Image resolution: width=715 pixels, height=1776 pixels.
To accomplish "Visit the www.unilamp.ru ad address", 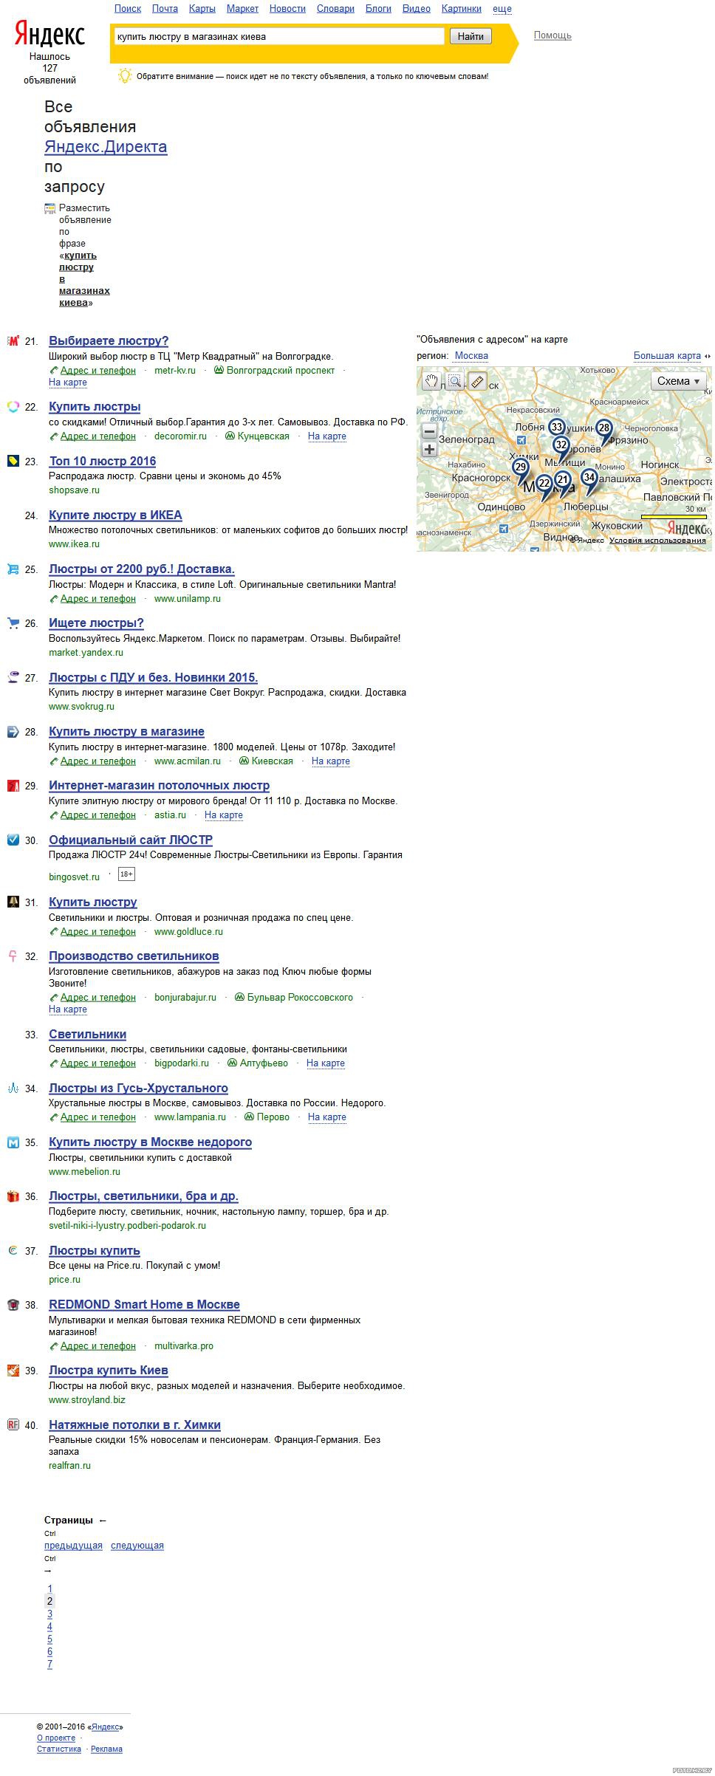I will click(x=188, y=599).
